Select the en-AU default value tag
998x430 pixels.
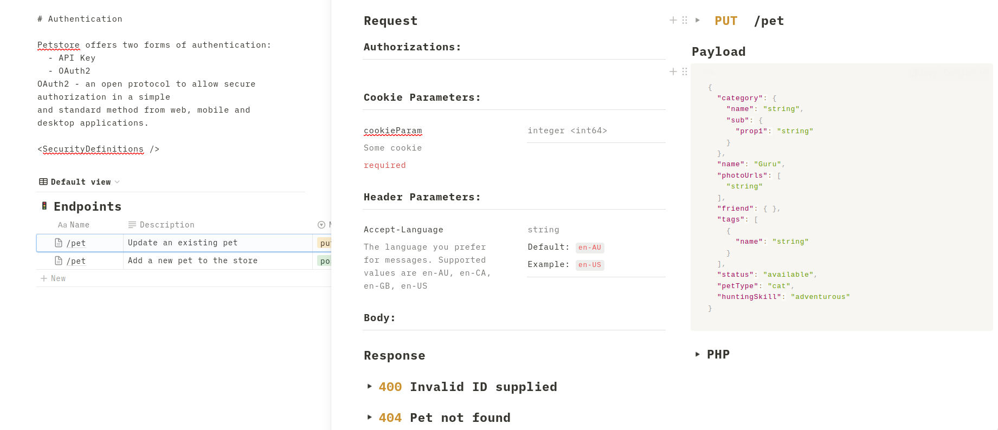click(x=590, y=247)
